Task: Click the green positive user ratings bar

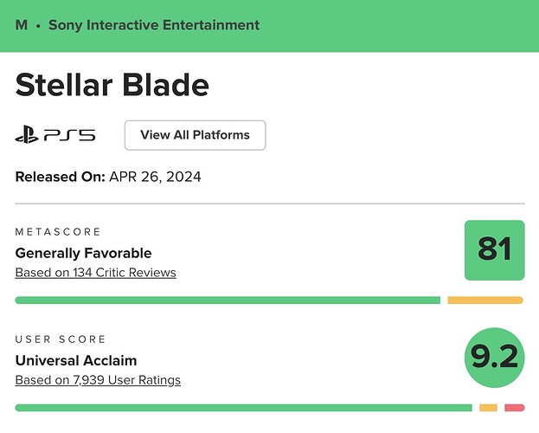Action: [x=243, y=408]
